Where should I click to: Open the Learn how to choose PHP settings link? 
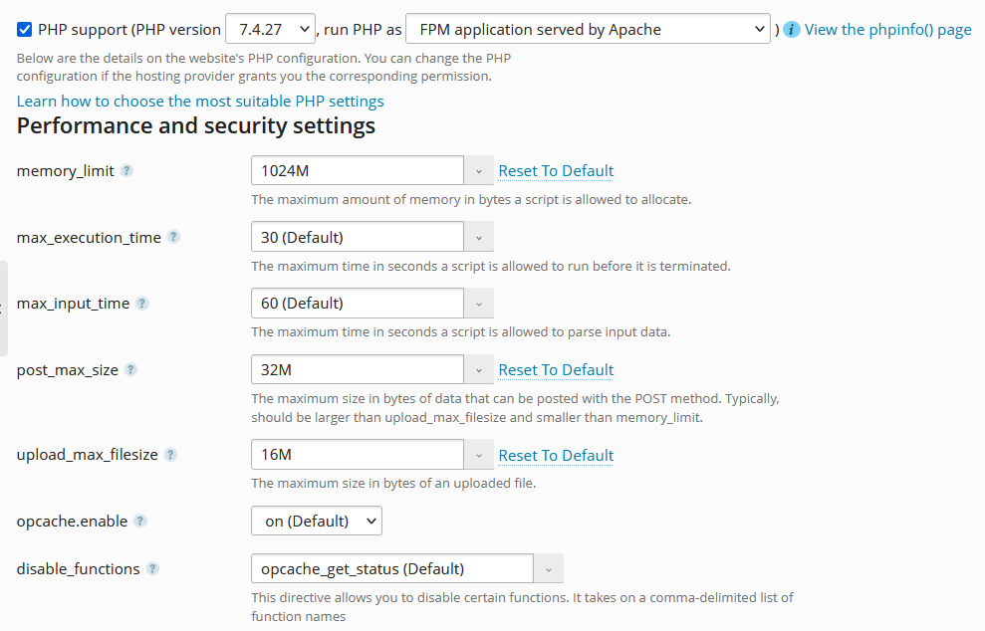pyautogui.click(x=200, y=101)
